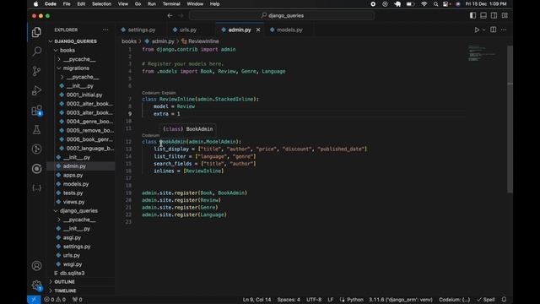Expand the books __pycache__ folder
The image size is (540, 304).
tap(79, 59)
